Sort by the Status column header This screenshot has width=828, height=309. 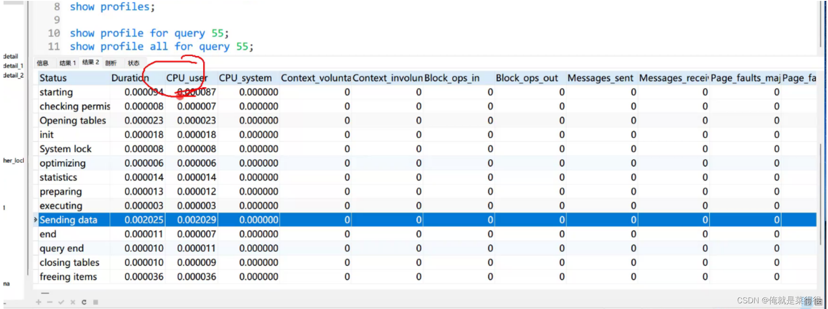[x=74, y=78]
